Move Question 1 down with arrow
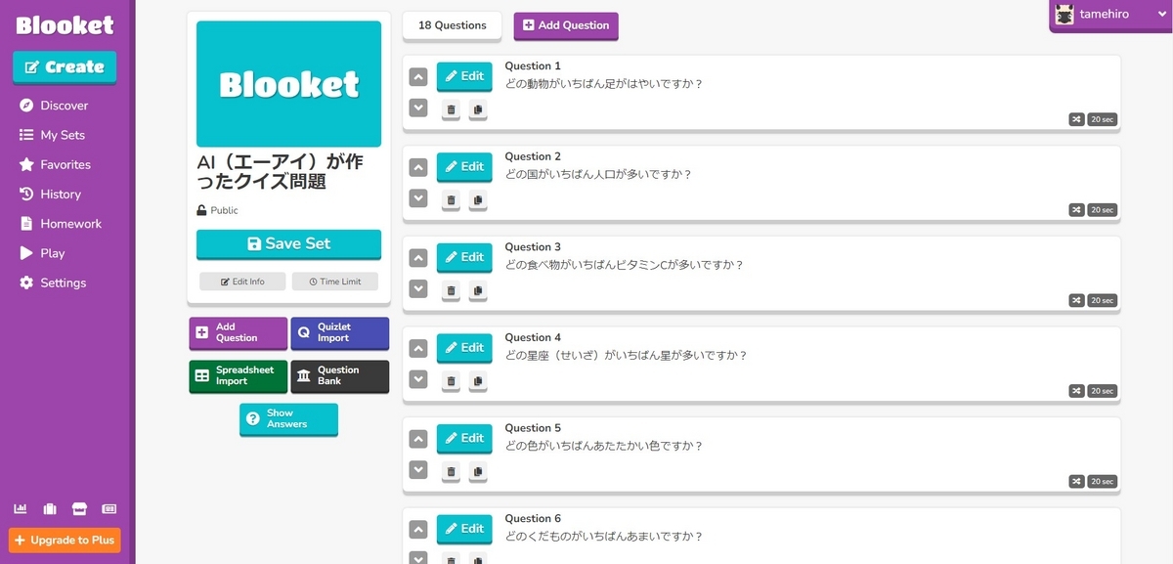 pos(418,108)
